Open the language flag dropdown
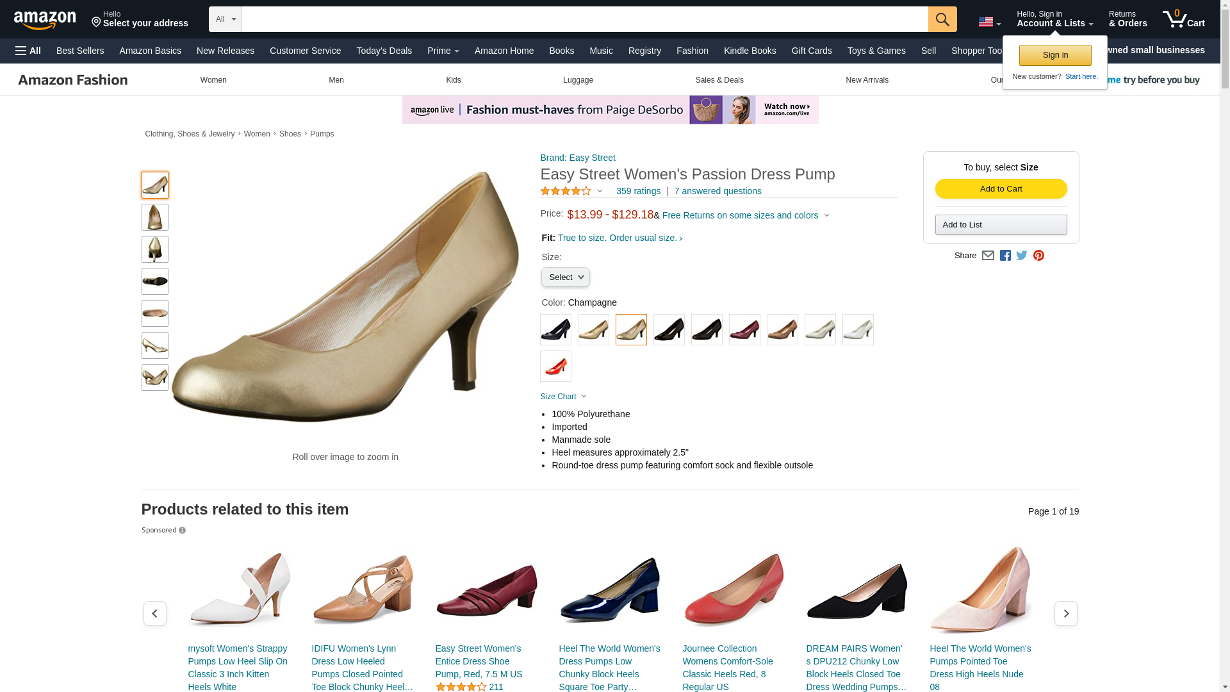1230x692 pixels. (989, 22)
